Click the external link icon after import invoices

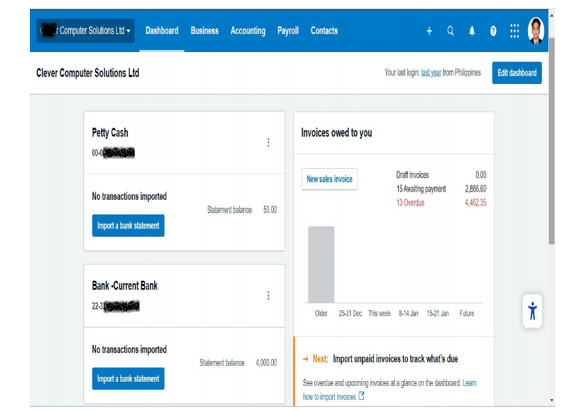tap(362, 396)
